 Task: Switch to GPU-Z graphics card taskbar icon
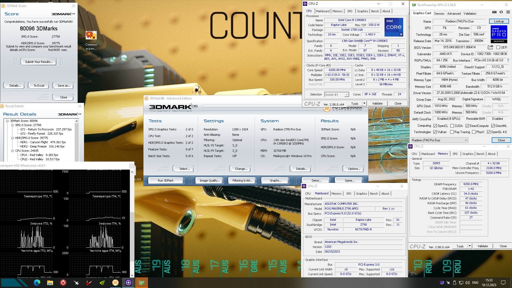[x=142, y=283]
